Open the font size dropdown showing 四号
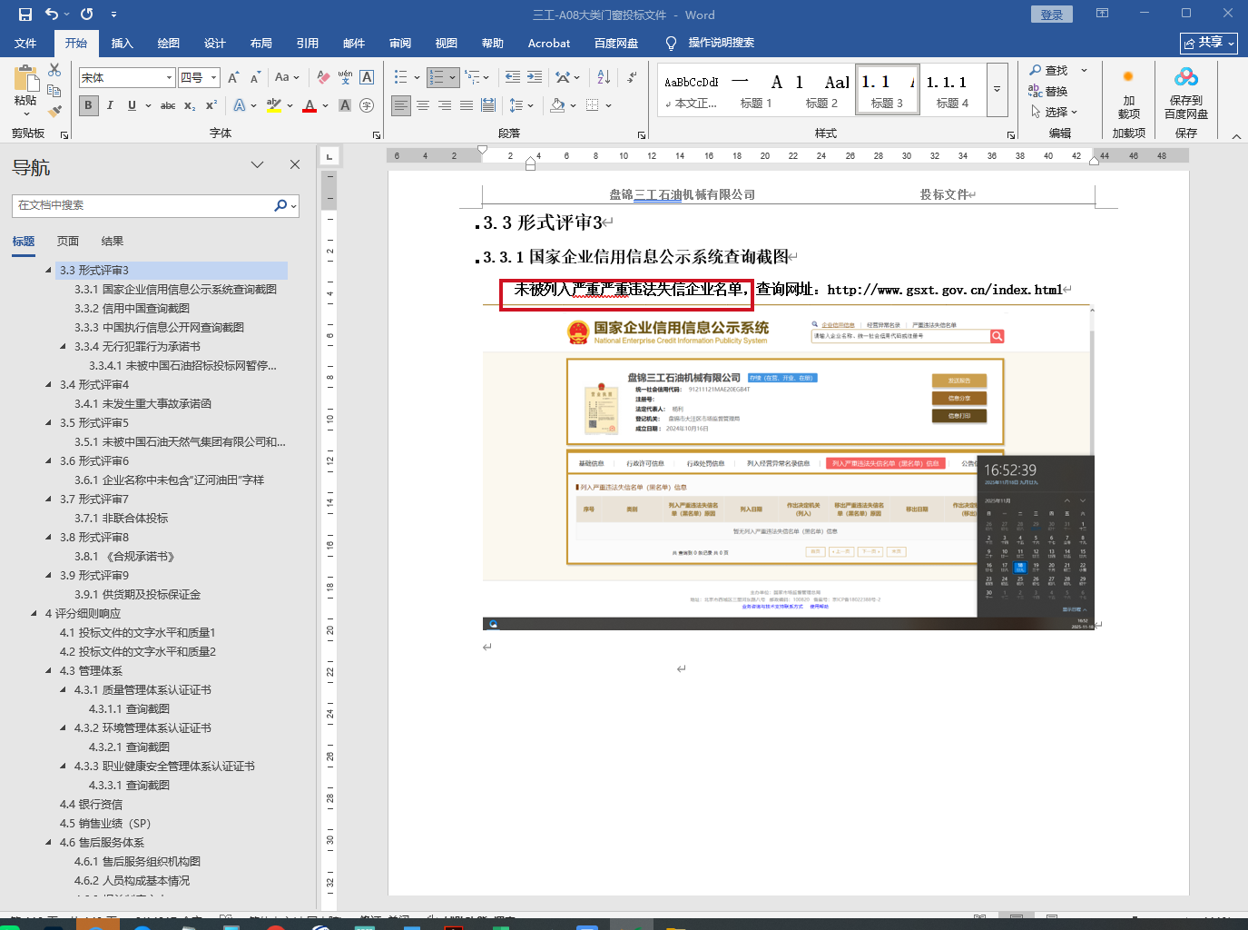The width and height of the screenshot is (1248, 930). click(x=214, y=78)
